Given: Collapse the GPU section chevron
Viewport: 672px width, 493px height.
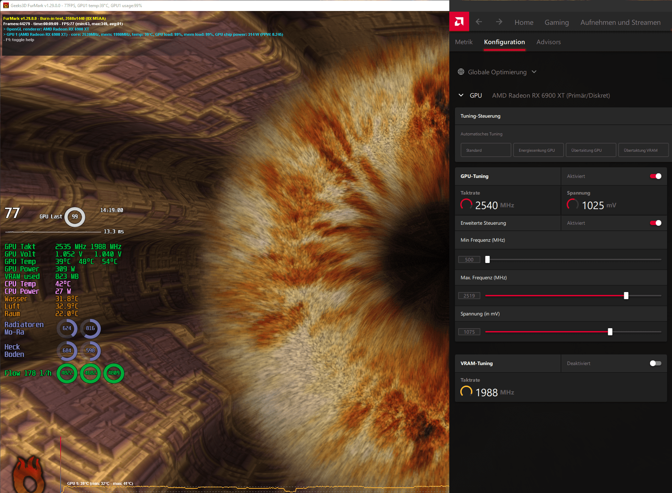Looking at the screenshot, I should (461, 95).
